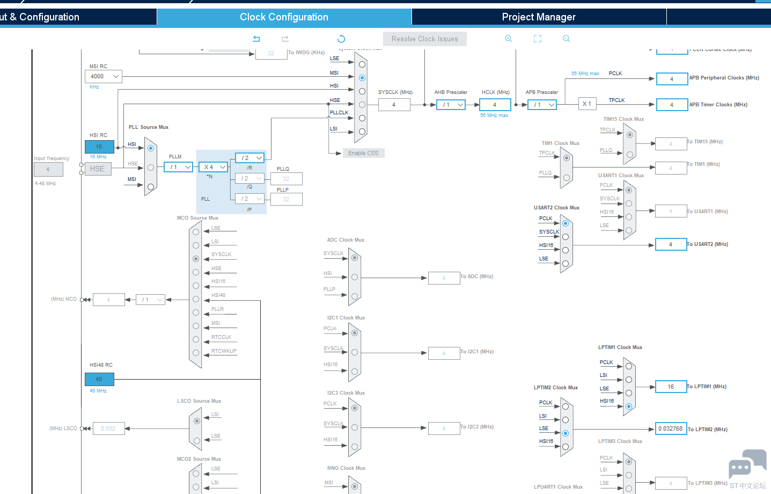The width and height of the screenshot is (771, 494).
Task: Click the Enable CSS button
Action: 363,153
